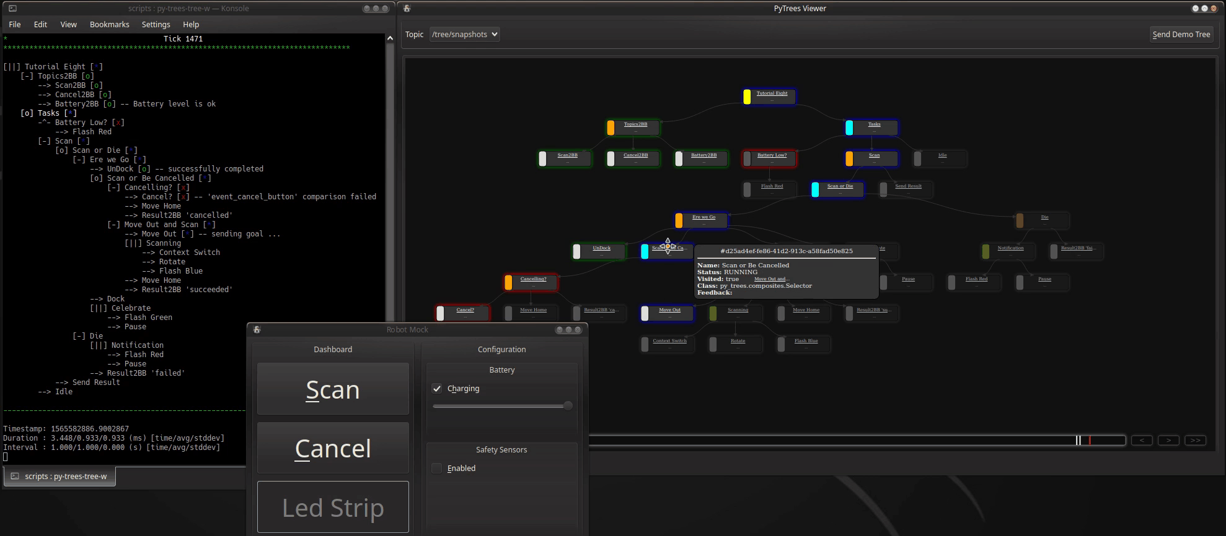Screen dimensions: 1226x536
Task: Click the Konsole window icon in title bar
Action: click(12, 9)
